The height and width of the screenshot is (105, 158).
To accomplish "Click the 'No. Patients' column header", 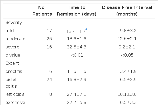I will (42, 11).
